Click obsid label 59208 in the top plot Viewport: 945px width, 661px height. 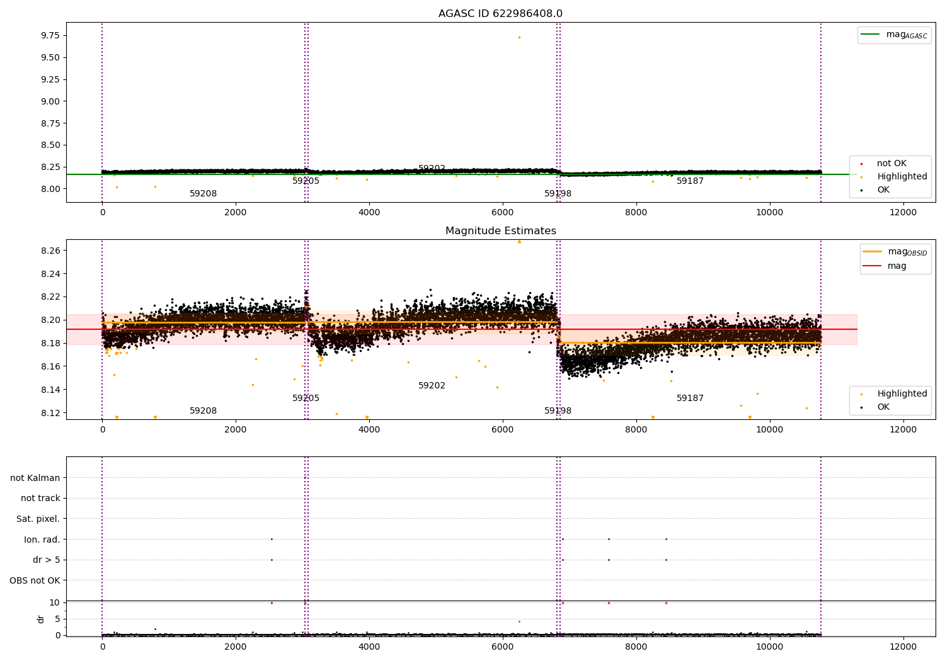(203, 194)
